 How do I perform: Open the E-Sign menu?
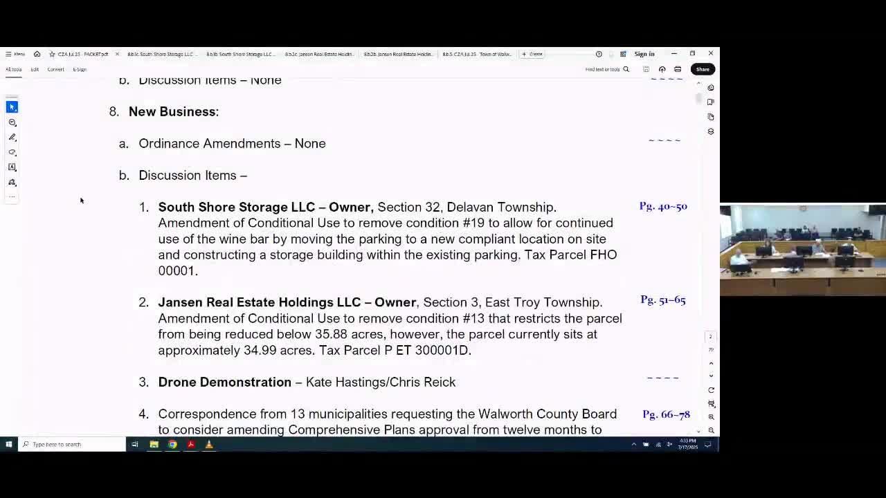80,69
